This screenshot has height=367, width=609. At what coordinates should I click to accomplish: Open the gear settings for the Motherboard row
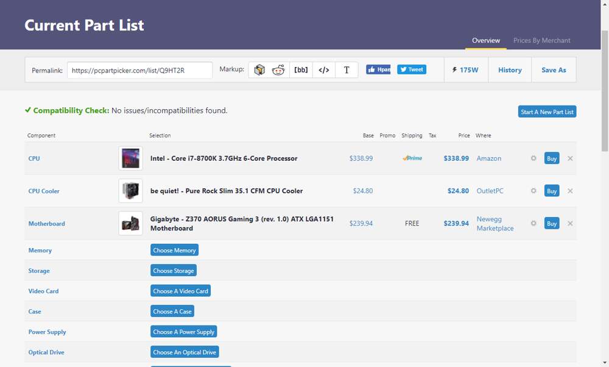(x=533, y=224)
